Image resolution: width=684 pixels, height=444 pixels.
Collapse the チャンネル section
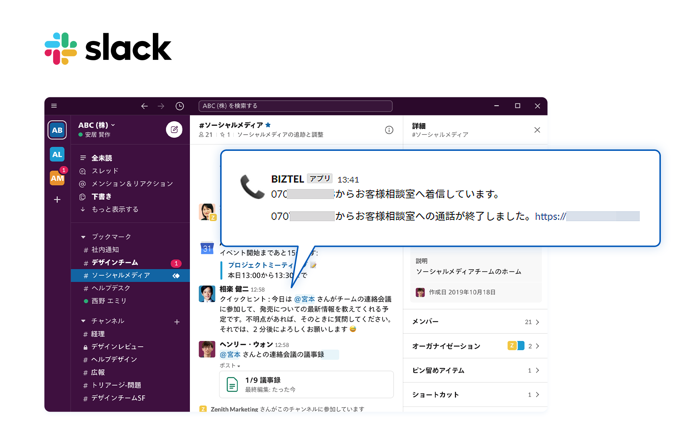[83, 321]
